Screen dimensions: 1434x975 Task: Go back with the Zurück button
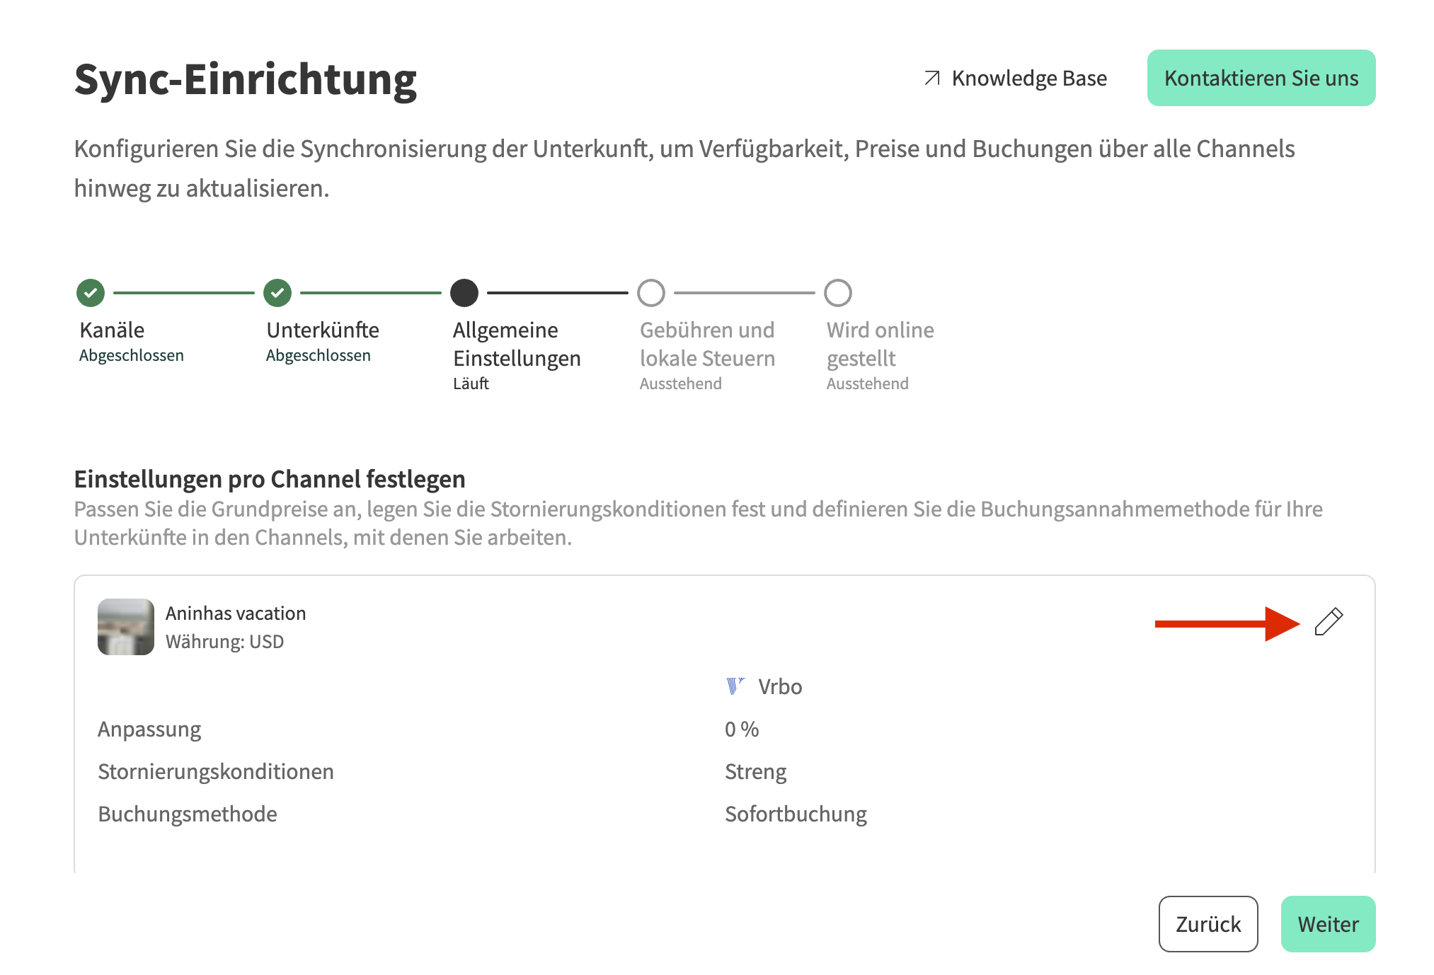pos(1208,924)
